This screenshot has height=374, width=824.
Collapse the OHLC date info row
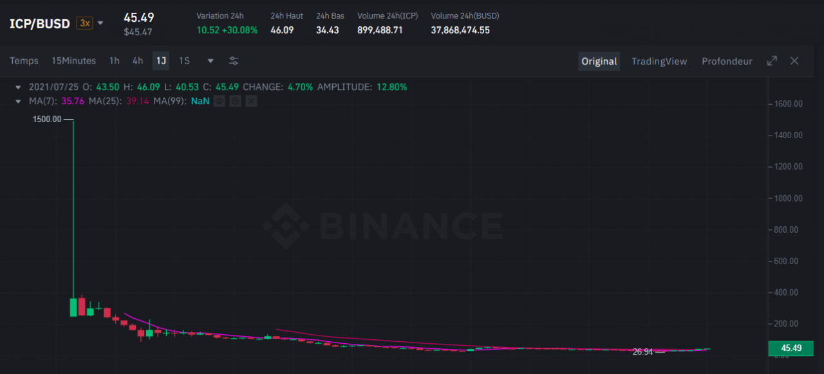point(18,87)
